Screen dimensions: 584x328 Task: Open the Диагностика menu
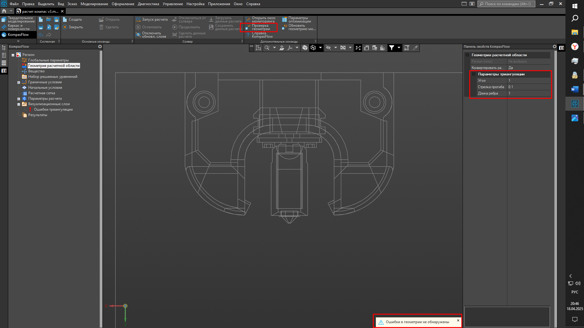click(148, 4)
